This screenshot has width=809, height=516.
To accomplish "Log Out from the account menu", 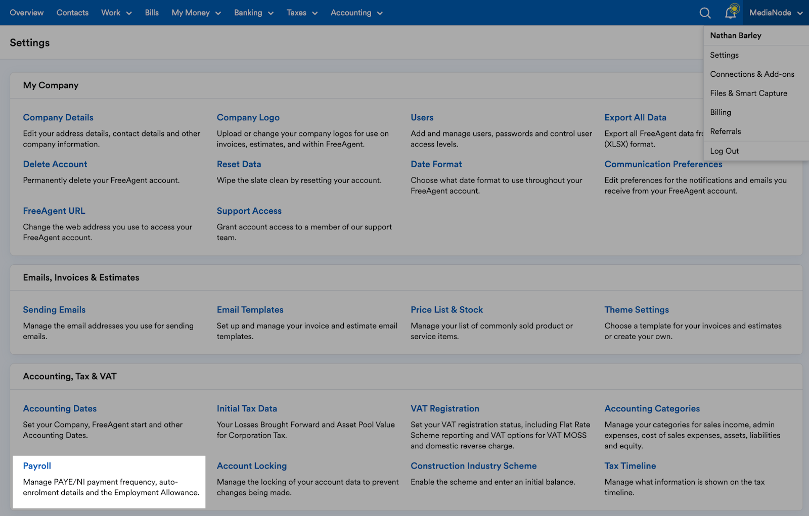I will 724,151.
